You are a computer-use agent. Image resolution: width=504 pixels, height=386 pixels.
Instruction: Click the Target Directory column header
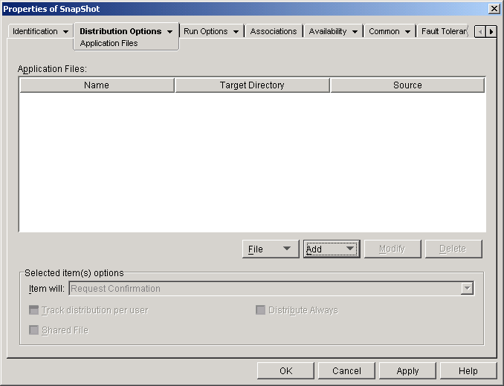pos(252,85)
